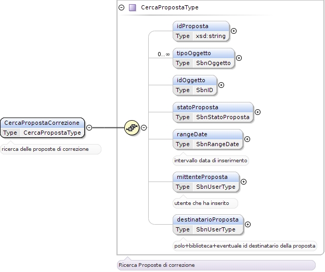Screen dimensions: 325x272
Task: Click the SbnRangeDate type value
Action: pos(217,144)
